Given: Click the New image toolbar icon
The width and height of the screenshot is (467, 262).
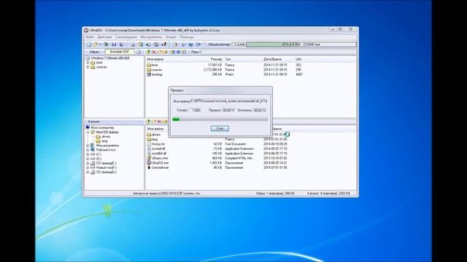Looking at the screenshot, I should point(89,44).
